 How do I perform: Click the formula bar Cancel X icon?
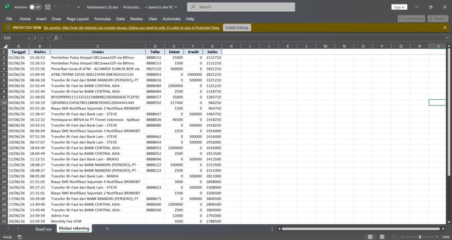[42, 38]
